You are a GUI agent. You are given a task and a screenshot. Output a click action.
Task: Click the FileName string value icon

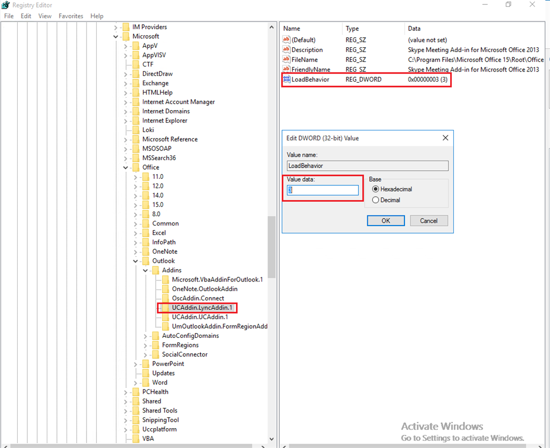click(x=287, y=60)
